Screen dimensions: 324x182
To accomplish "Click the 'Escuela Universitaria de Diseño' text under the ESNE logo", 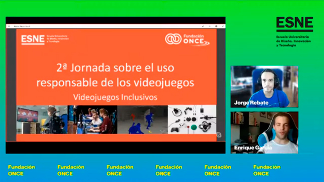I will (x=294, y=41).
